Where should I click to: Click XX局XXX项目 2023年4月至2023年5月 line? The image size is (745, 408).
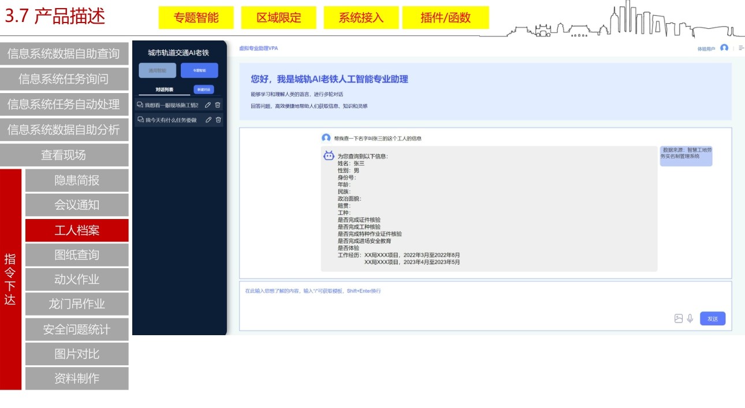pos(412,262)
